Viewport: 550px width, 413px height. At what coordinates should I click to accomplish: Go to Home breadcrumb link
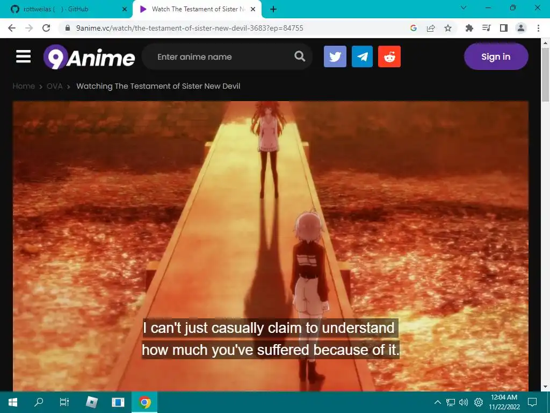[24, 86]
